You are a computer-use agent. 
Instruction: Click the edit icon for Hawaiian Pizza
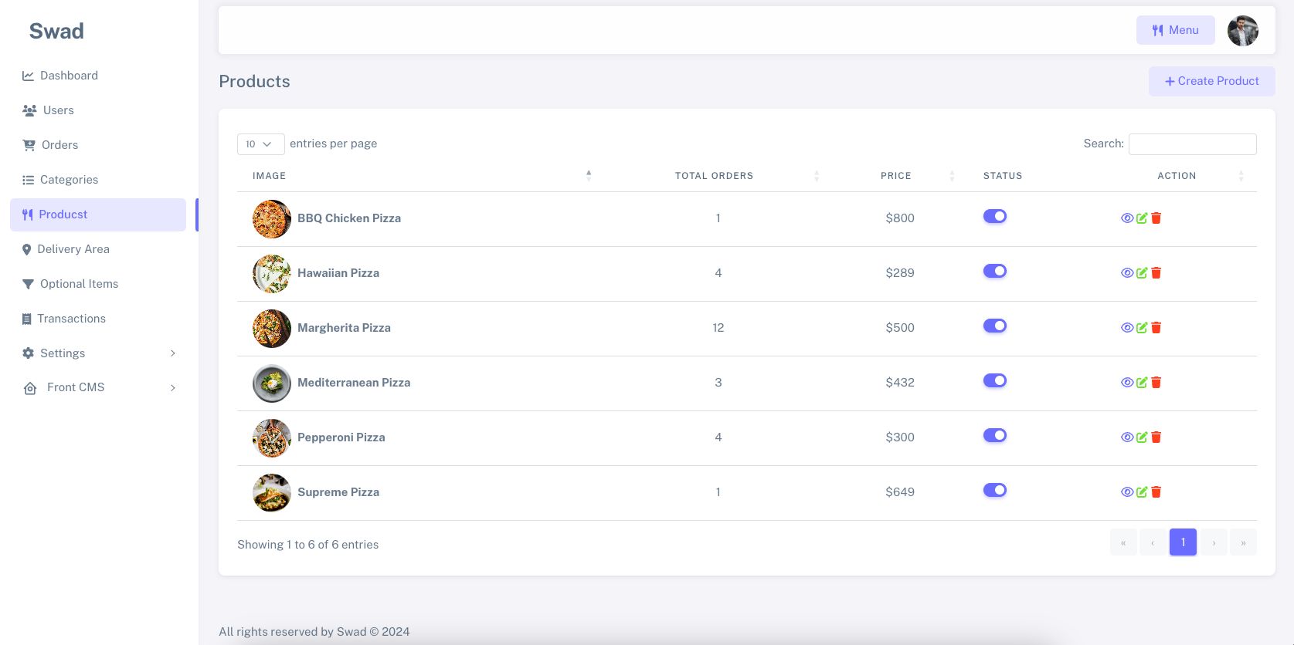click(x=1142, y=273)
